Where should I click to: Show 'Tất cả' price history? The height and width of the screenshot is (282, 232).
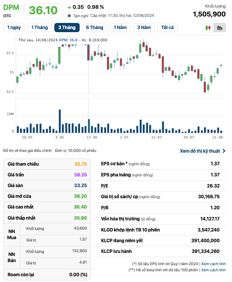167,28
